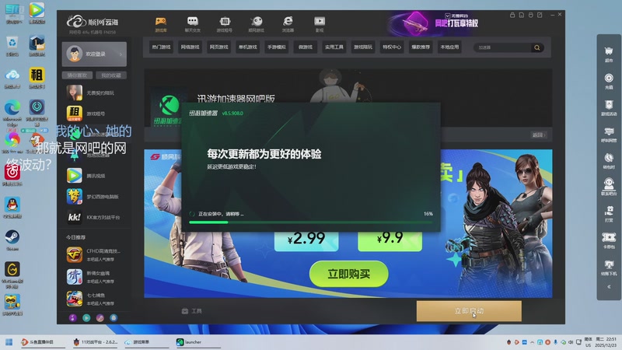Open the 充值 recharge icon in right sidebar
Image resolution: width=622 pixels, height=350 pixels.
(x=609, y=82)
